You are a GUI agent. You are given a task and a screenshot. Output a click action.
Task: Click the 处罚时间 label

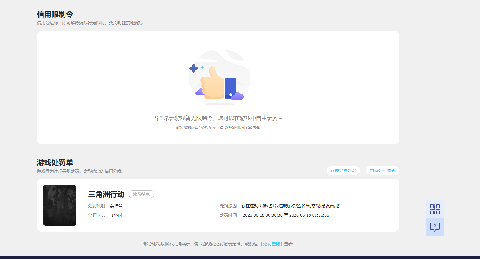pos(228,215)
